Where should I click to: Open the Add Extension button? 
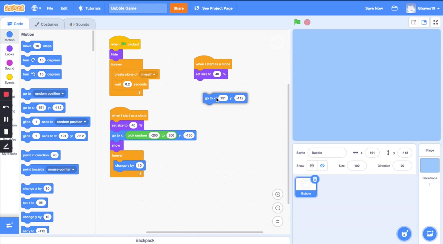pos(9,225)
